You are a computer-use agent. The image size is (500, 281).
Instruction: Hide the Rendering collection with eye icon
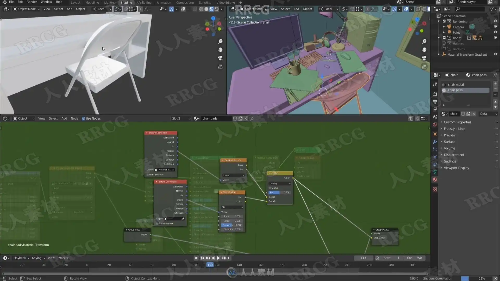(x=495, y=21)
